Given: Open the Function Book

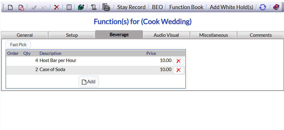Looking at the screenshot, I should [186, 7].
